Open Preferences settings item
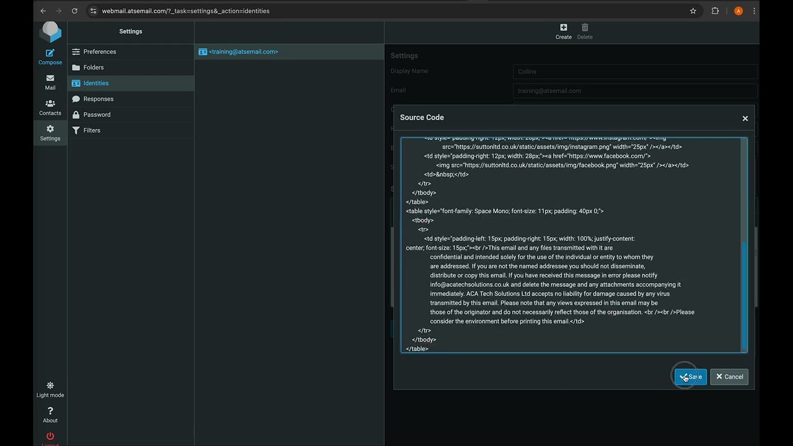Image resolution: width=793 pixels, height=446 pixels. [x=131, y=51]
